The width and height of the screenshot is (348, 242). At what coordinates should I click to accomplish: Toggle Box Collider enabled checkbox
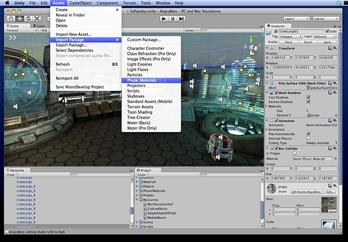[276, 148]
